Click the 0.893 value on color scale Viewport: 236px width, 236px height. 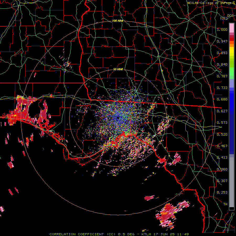click(222, 53)
